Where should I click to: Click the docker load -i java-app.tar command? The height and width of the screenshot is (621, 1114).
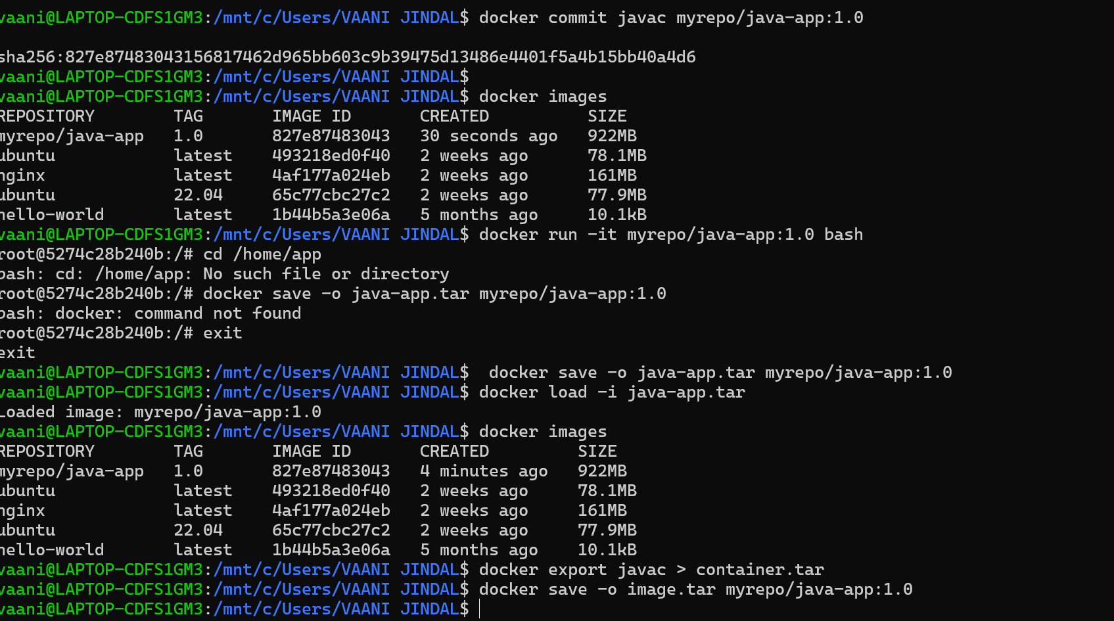click(611, 392)
